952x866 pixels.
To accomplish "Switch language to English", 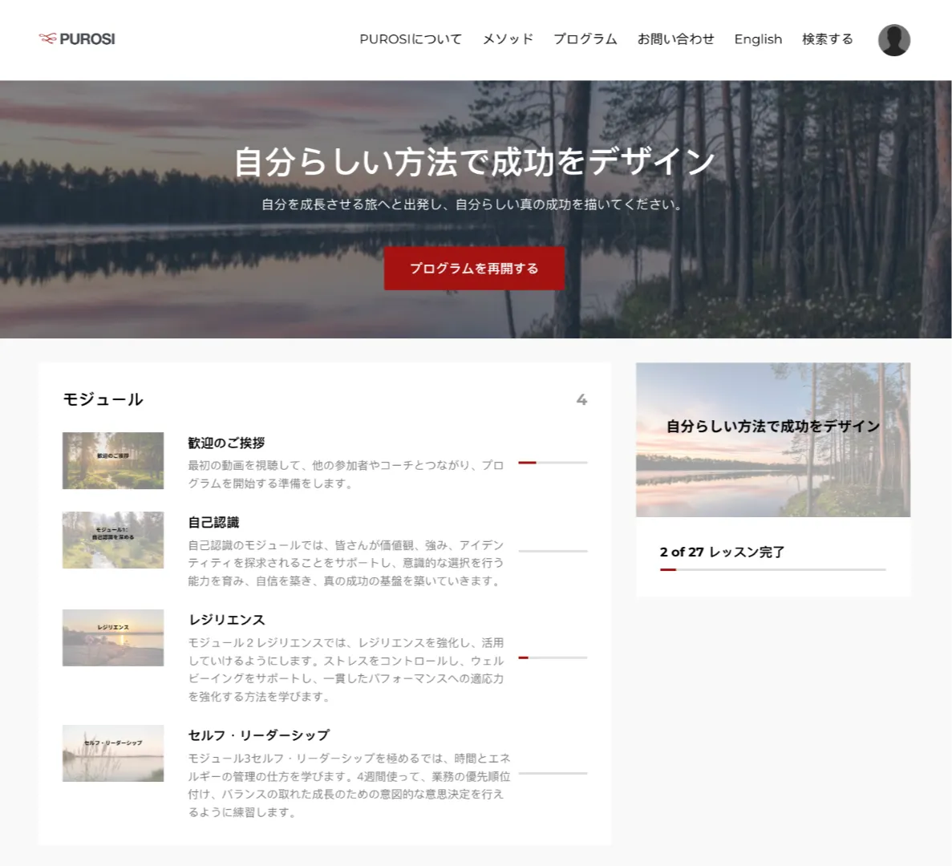I will pos(758,38).
